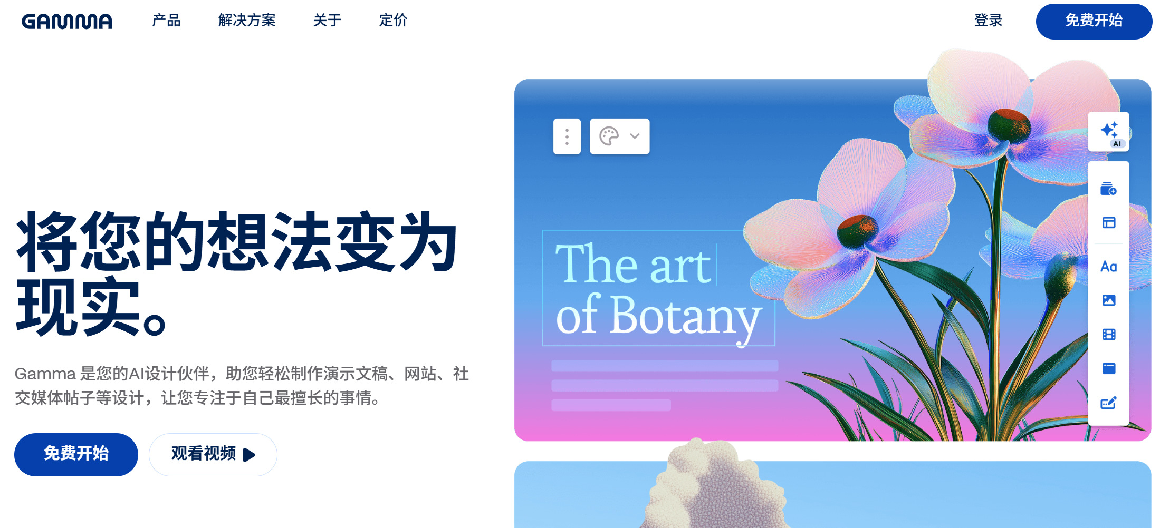The image size is (1160, 528).
Task: Click the chevron next to palette icon
Action: click(635, 136)
